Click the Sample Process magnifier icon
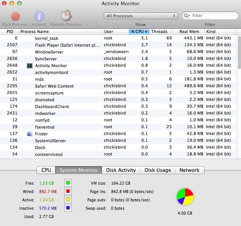Screen dimensions: 241x226 tap(66, 16)
